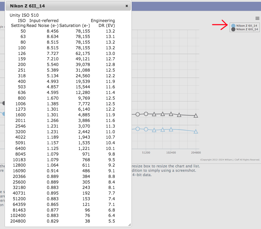Viewport: 261px width, 229px height.
Task: Select gray open circle point at 51200
Action: point(146,114)
